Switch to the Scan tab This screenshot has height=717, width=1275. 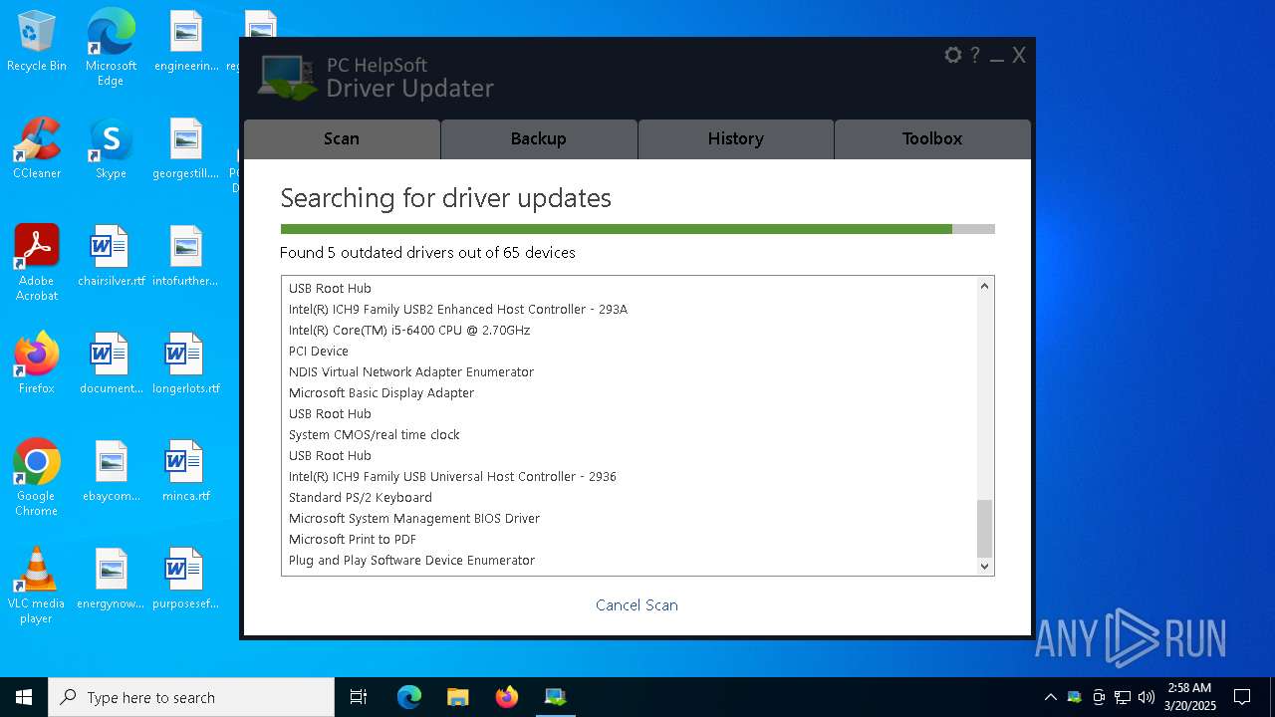click(x=342, y=139)
